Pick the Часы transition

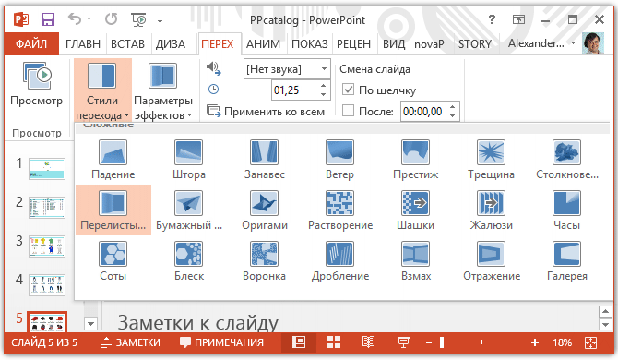pyautogui.click(x=566, y=210)
